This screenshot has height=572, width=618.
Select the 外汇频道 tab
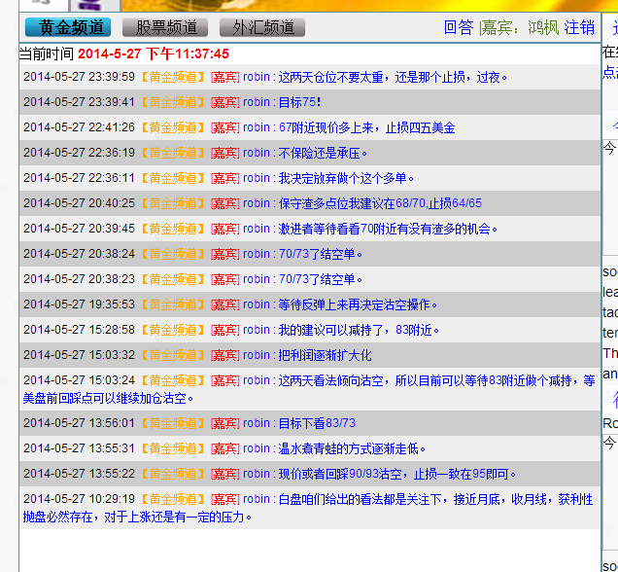pyautogui.click(x=262, y=27)
